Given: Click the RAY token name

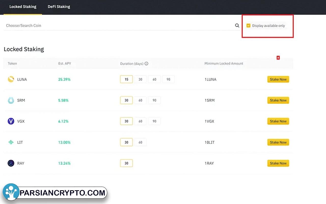Looking at the screenshot, I should [21, 163].
